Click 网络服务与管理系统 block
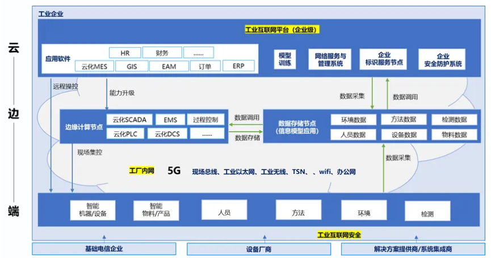 pos(329,60)
